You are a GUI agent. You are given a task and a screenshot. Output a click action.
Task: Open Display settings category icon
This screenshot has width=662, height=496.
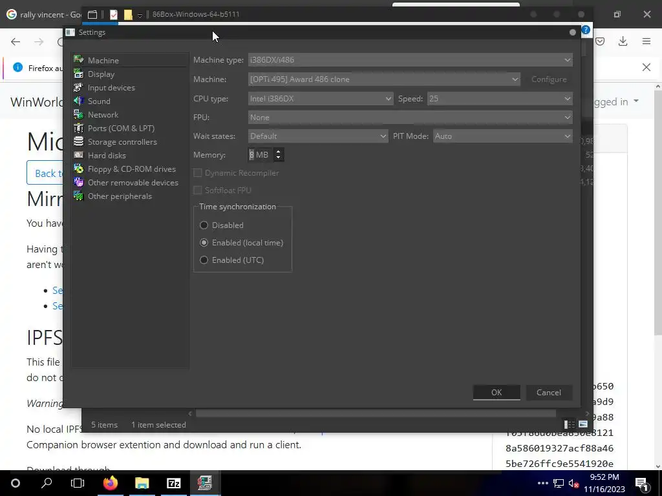tap(78, 74)
